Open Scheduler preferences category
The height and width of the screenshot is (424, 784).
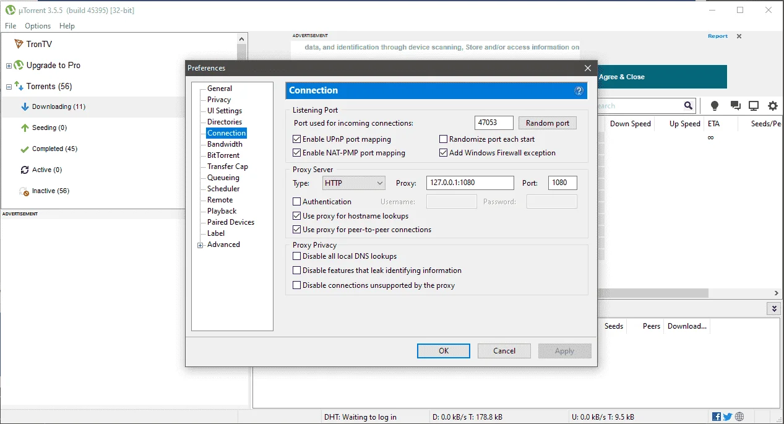[x=223, y=189]
